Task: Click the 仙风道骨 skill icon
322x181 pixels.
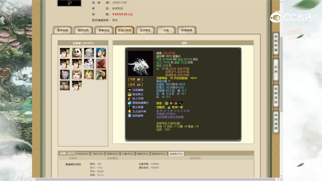Action: pyautogui.click(x=130, y=116)
